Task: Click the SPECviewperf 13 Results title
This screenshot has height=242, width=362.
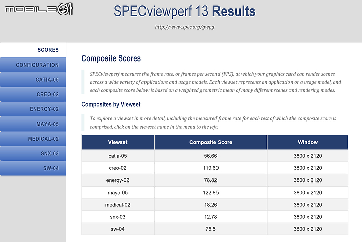Action: [x=184, y=11]
